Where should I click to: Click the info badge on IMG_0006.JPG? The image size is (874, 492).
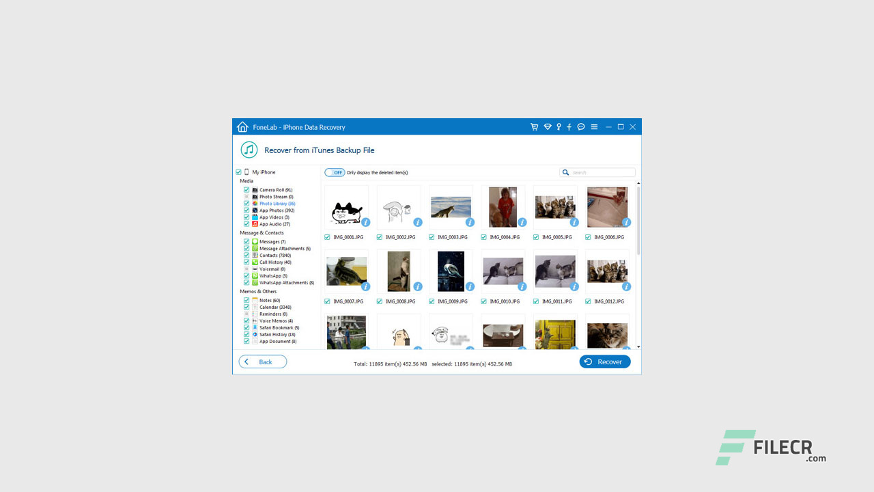click(x=626, y=222)
